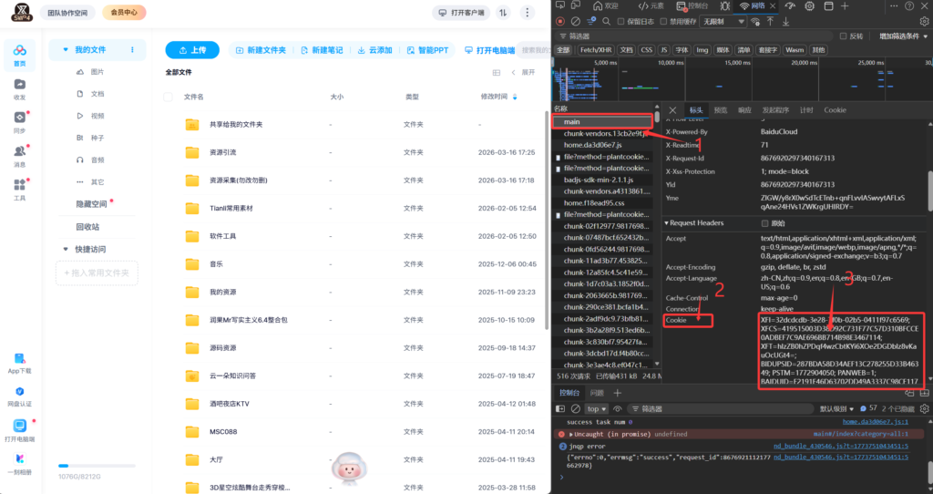Select the Img filter chip
Screen dimensions: 933x494
tap(702, 50)
